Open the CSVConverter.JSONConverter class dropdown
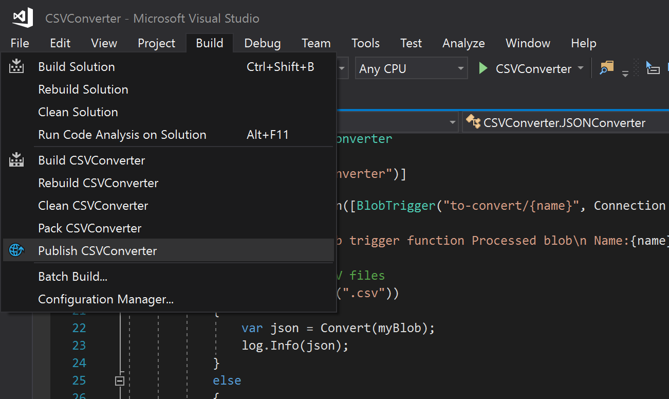 tap(565, 123)
